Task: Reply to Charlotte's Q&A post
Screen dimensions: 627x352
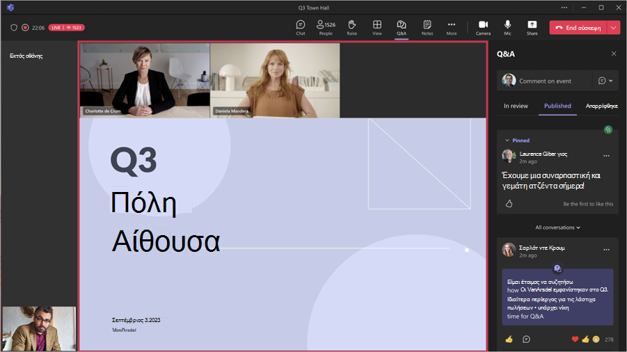Action: (x=526, y=339)
